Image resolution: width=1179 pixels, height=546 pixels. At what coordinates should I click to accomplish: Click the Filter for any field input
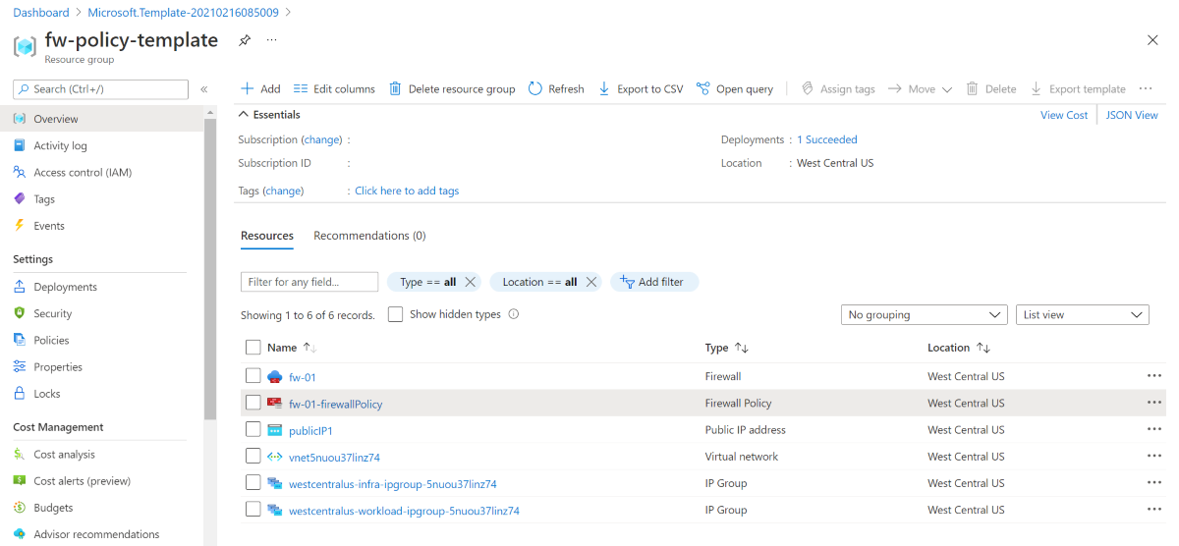[309, 282]
